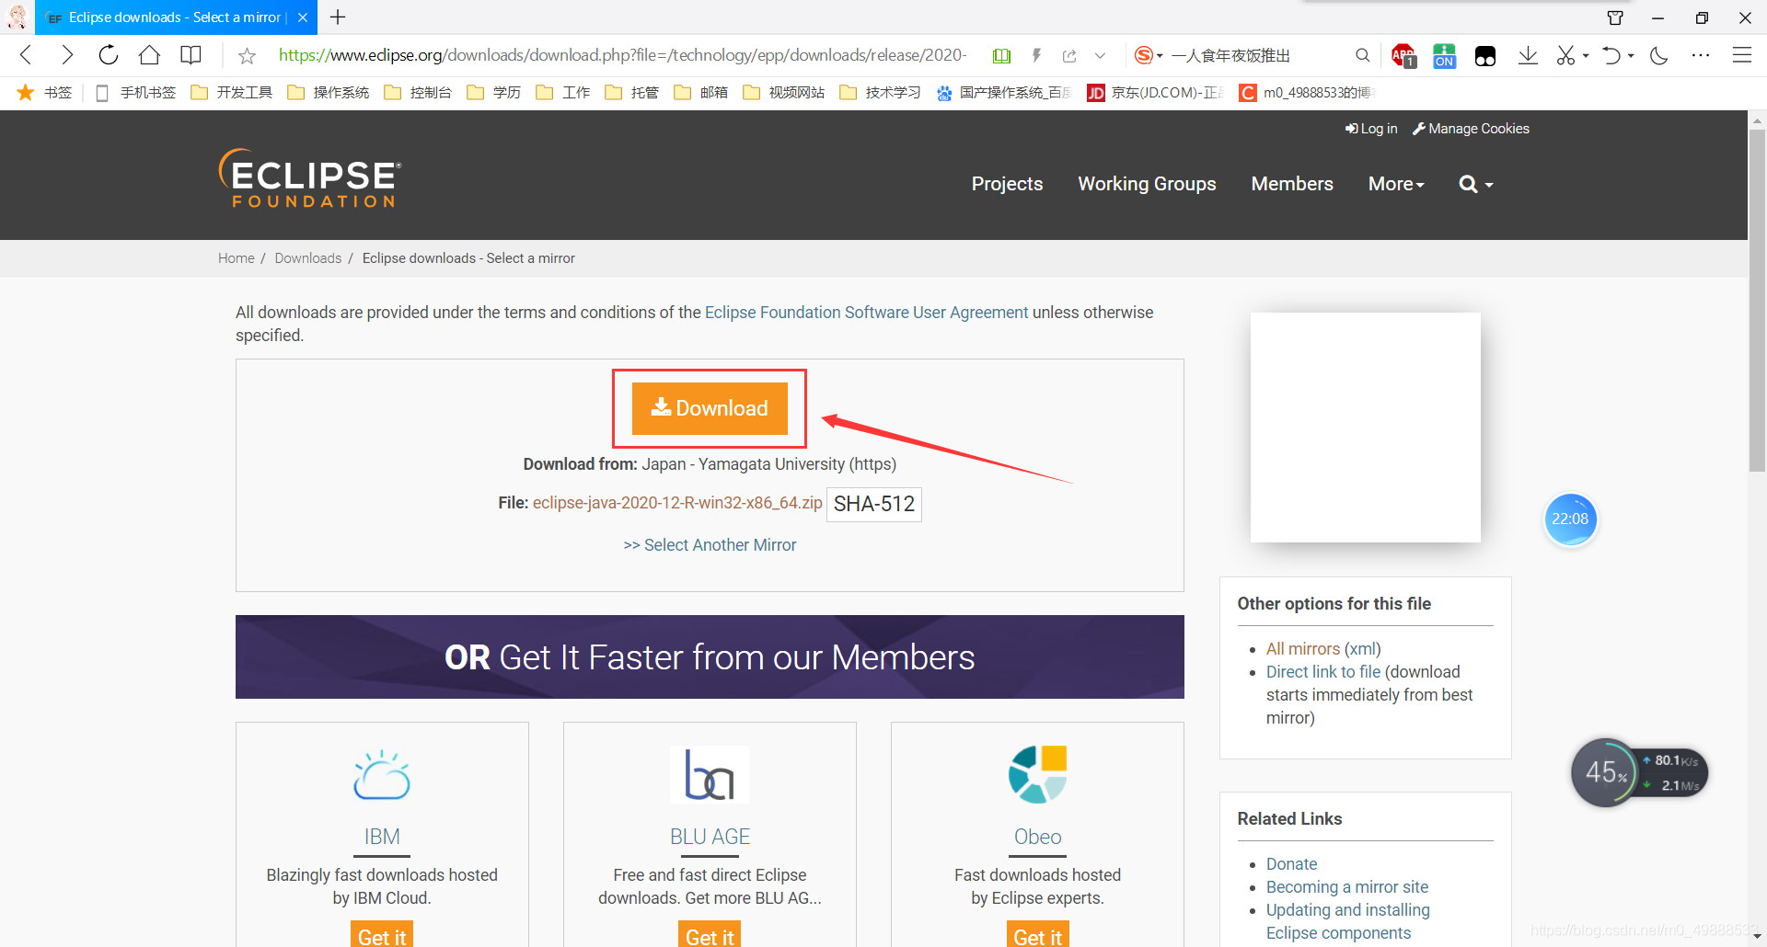Viewport: 1767px width, 947px height.
Task: Go back to the previous page
Action: [26, 55]
